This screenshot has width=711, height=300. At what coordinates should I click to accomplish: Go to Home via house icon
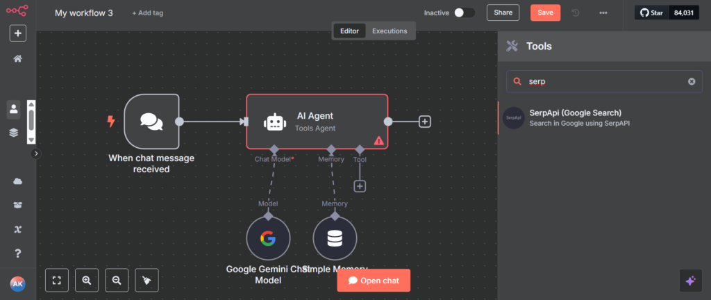tap(17, 58)
